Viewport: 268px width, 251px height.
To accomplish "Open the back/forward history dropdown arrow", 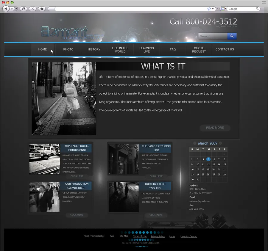I will [16, 9].
